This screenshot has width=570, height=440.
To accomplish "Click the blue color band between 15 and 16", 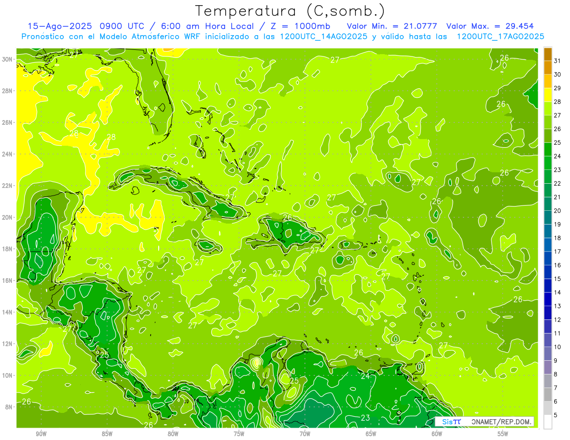I will click(x=548, y=272).
